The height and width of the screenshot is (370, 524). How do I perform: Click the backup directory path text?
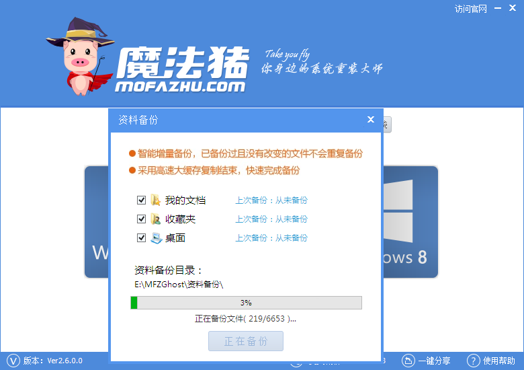click(179, 285)
